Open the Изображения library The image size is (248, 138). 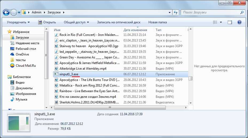(26, 94)
